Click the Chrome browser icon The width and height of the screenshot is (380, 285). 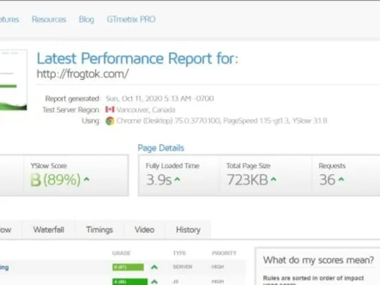point(110,121)
